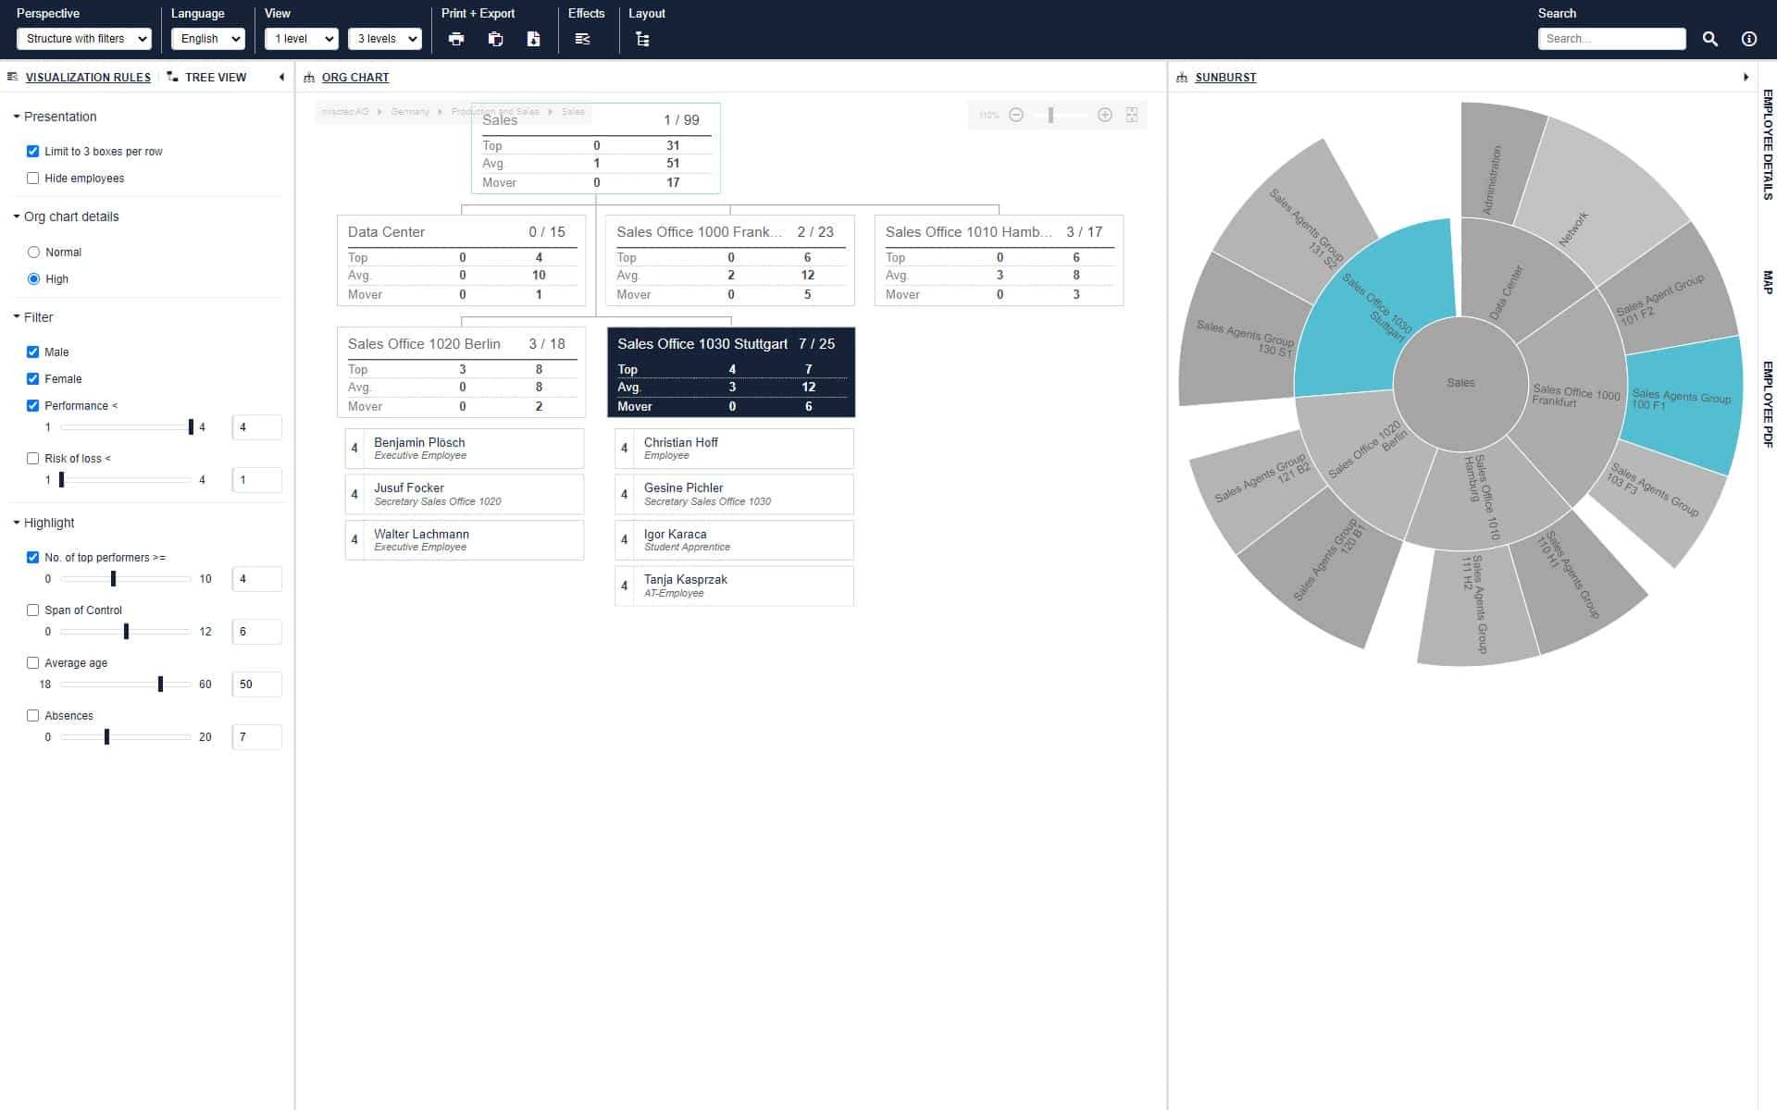Click the Sales Office 1020 Berlin box
Image resolution: width=1777 pixels, height=1110 pixels.
[x=461, y=372]
